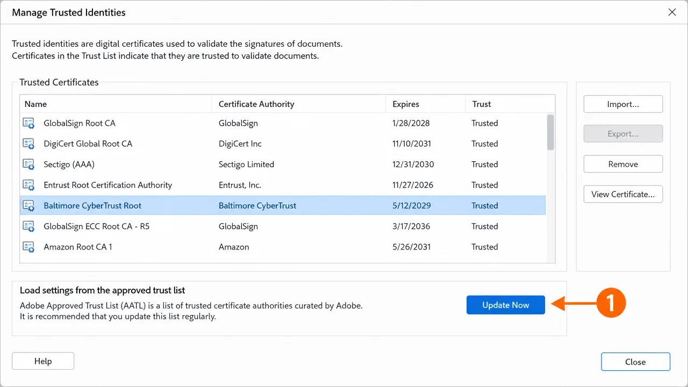Click the 1/28/2028 expiry date
Viewport: 688px width, 387px height.
411,123
